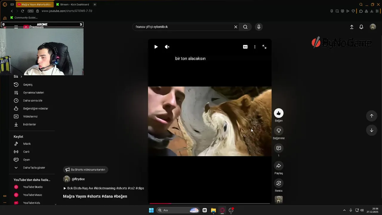Click the Opera GX logo menu
382x215 pixels.
click(5, 4)
